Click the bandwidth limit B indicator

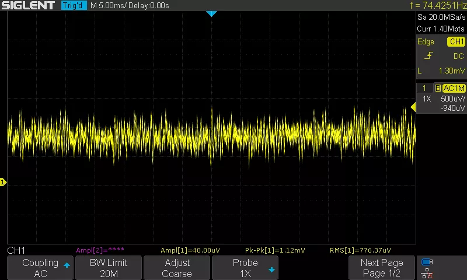point(438,88)
